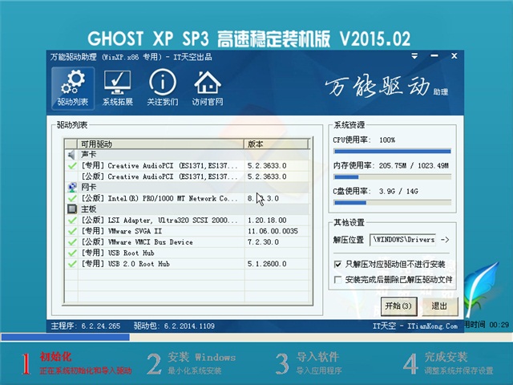Screen dimensions: 513x385
Task: Click the arrow next to extraction path
Action: point(446,239)
